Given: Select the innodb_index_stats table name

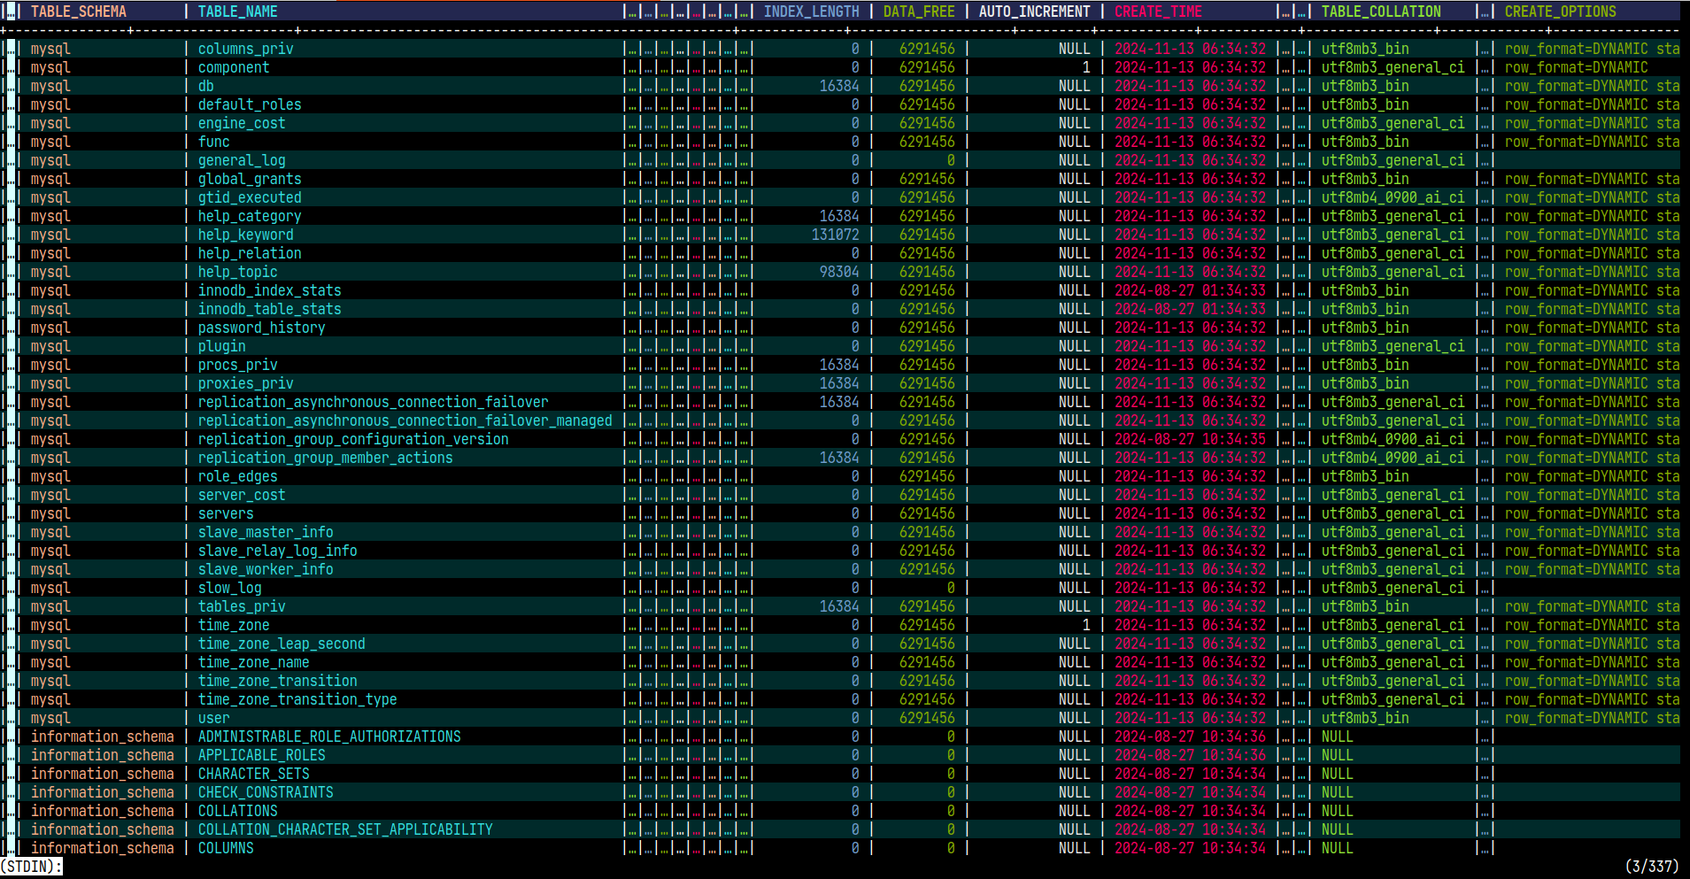Looking at the screenshot, I should point(270,290).
